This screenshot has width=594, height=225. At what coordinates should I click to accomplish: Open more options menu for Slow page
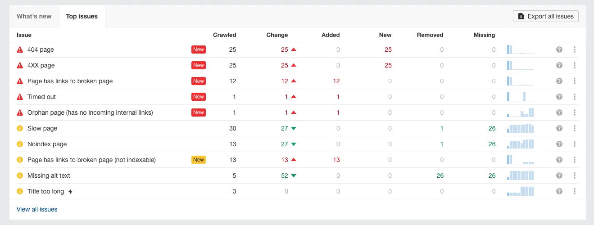(x=575, y=128)
